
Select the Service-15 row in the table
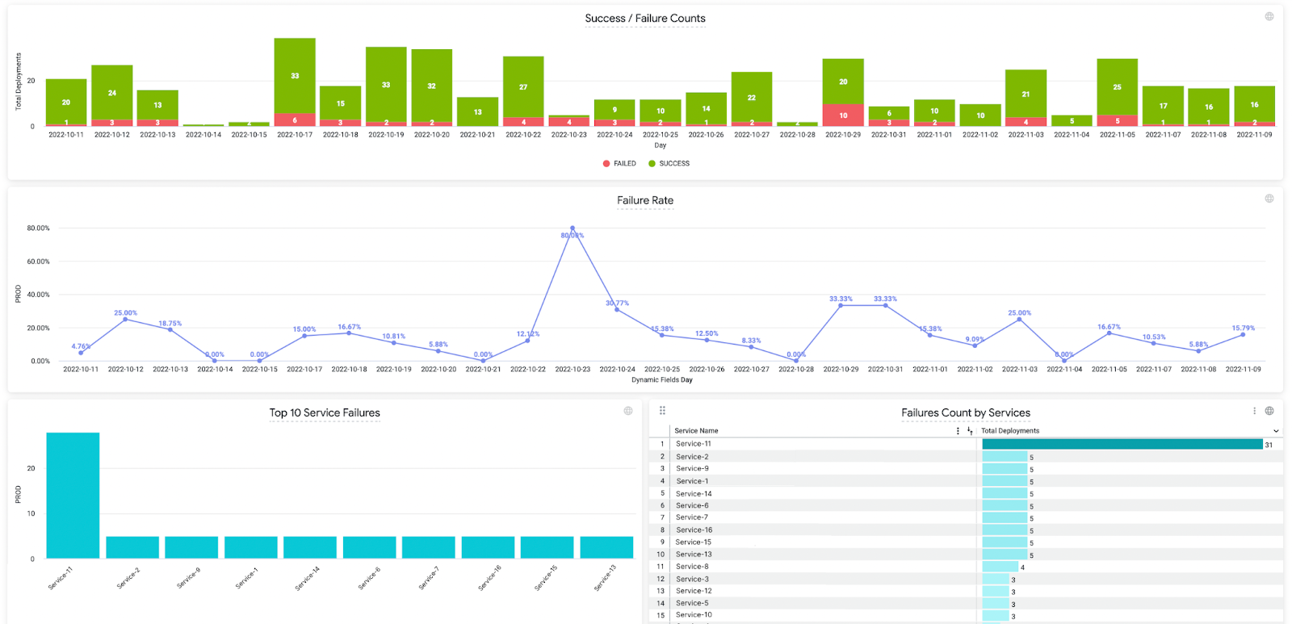point(966,542)
